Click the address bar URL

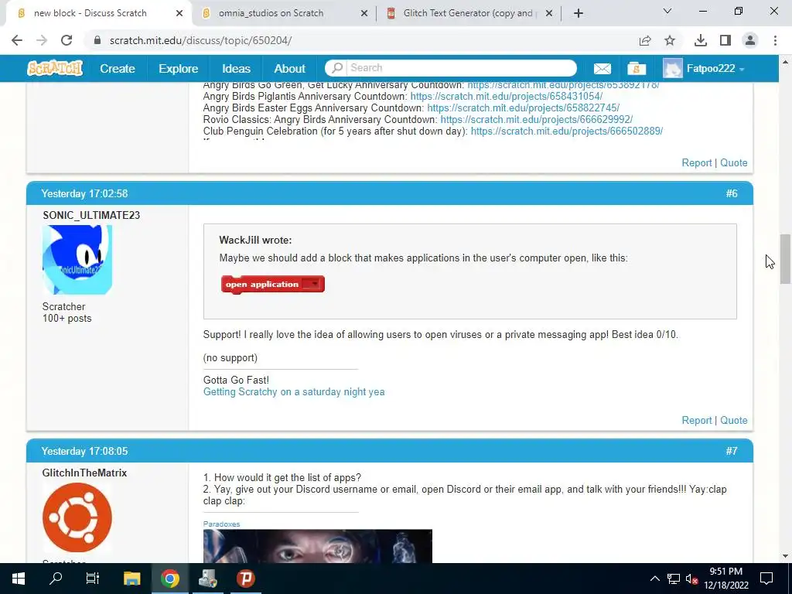pos(200,40)
